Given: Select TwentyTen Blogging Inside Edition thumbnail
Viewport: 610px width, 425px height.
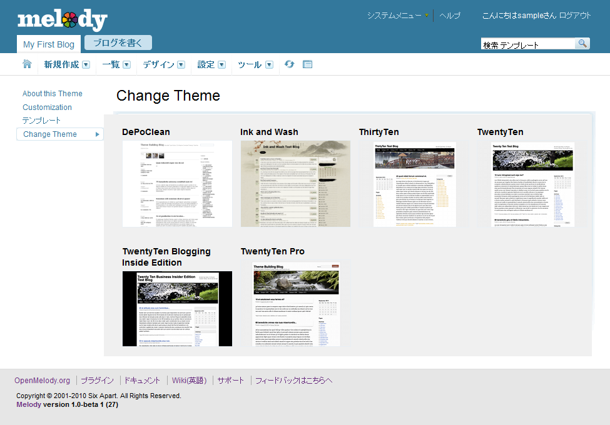Looking at the screenshot, I should click(x=177, y=309).
